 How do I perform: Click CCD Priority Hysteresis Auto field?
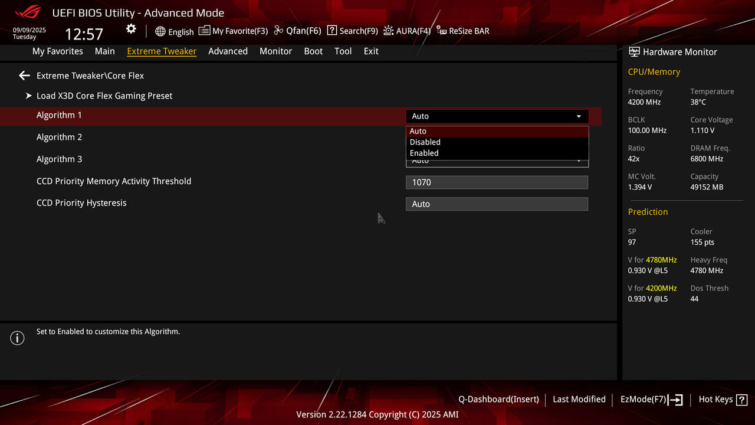coord(497,204)
